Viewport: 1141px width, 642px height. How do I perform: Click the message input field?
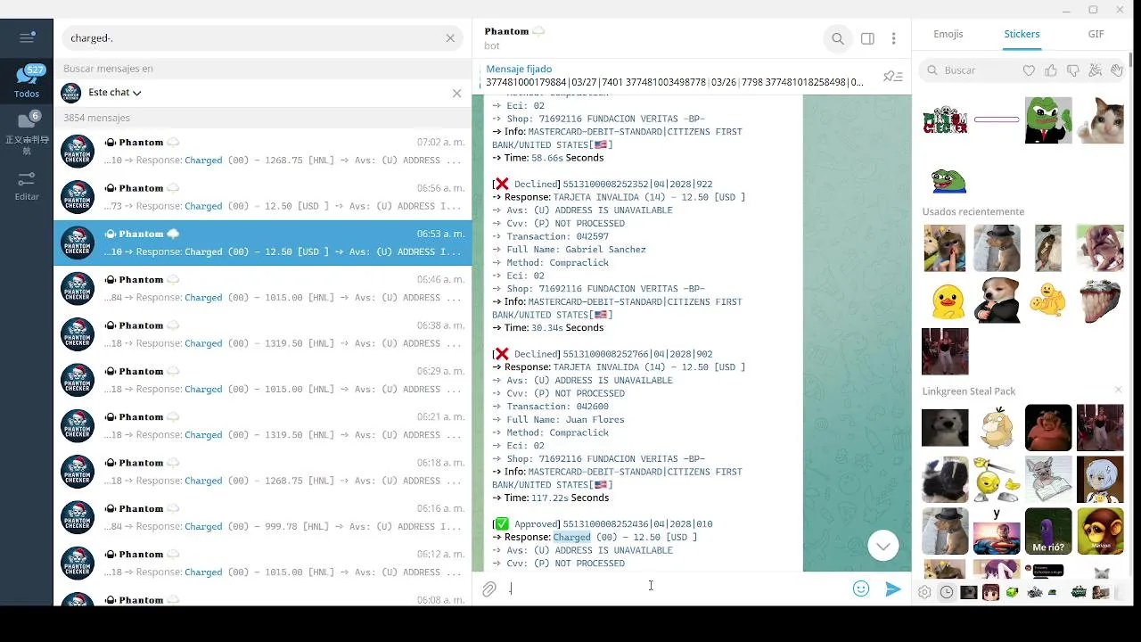click(x=676, y=588)
